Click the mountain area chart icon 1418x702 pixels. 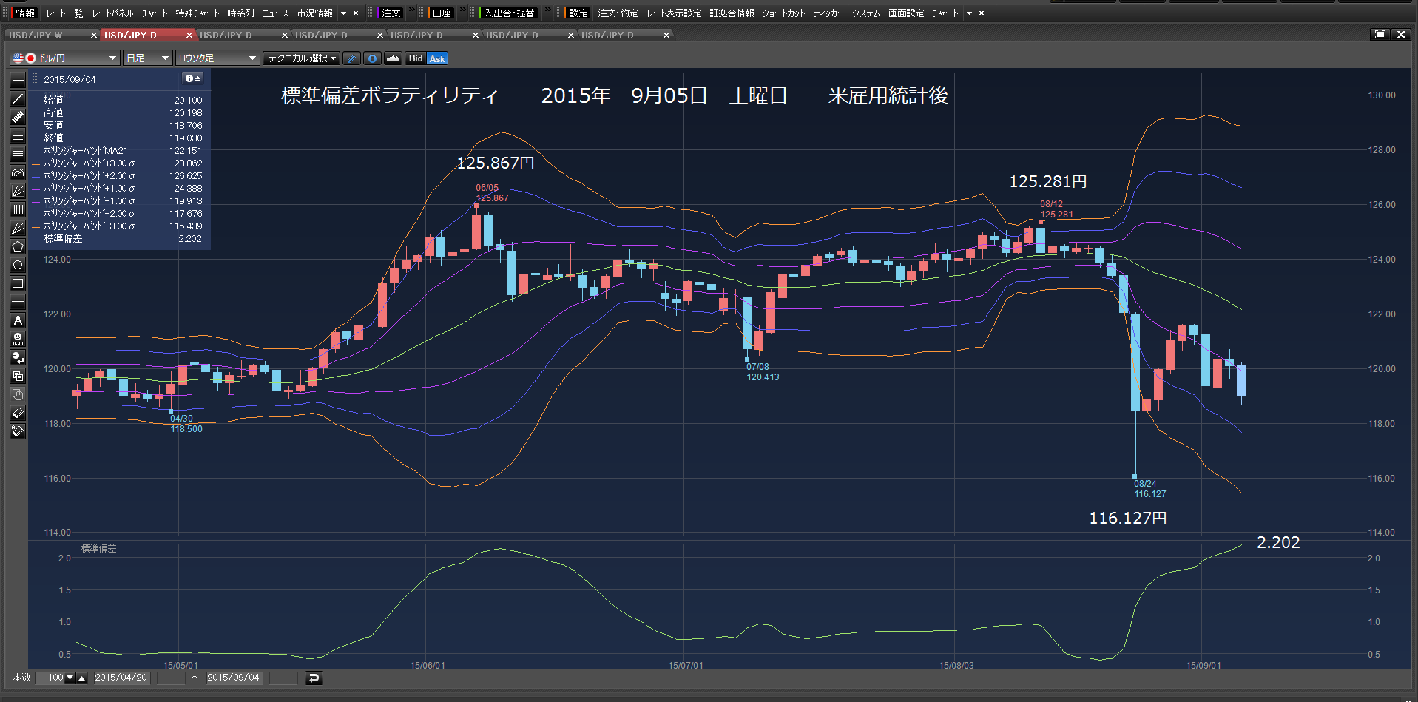[393, 58]
